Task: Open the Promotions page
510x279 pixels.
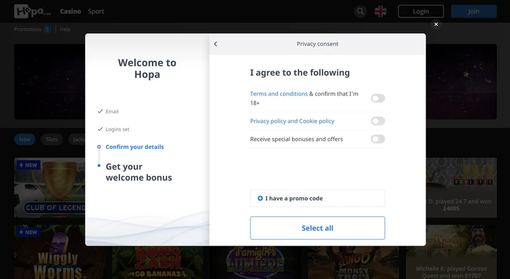Action: coord(28,29)
